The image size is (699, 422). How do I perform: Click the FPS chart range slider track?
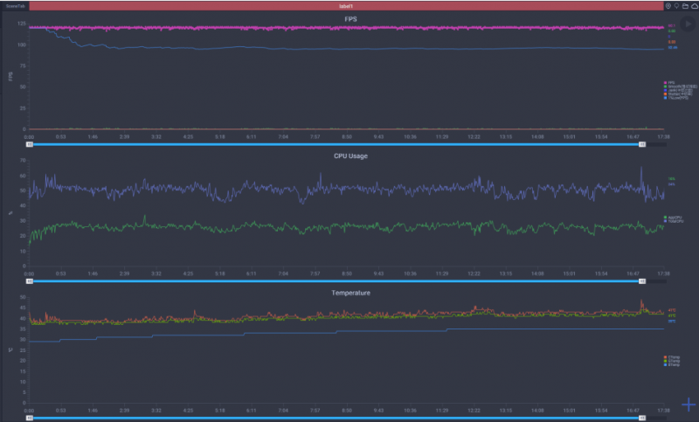tap(336, 144)
